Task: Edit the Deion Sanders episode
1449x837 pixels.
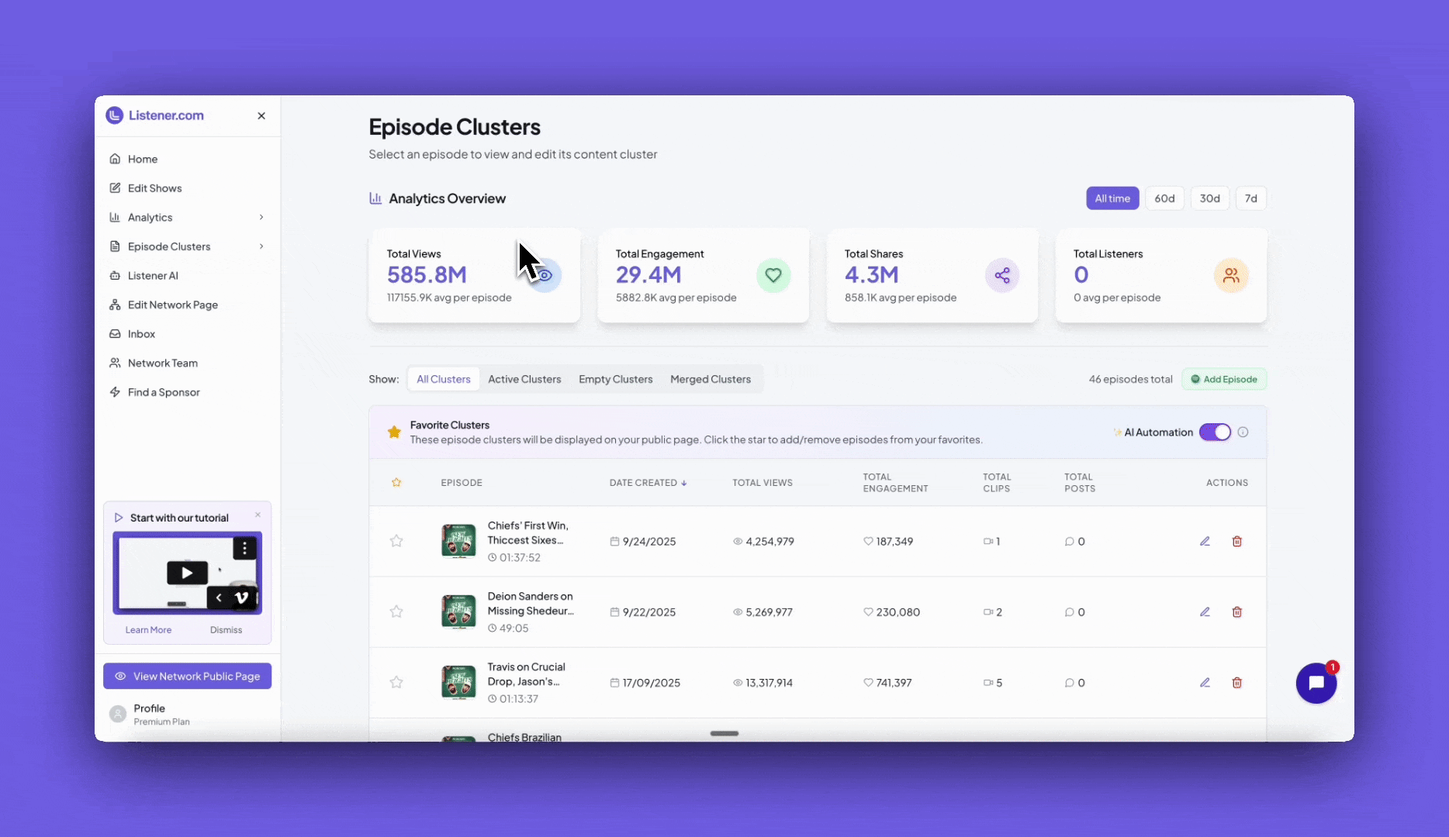Action: point(1205,611)
